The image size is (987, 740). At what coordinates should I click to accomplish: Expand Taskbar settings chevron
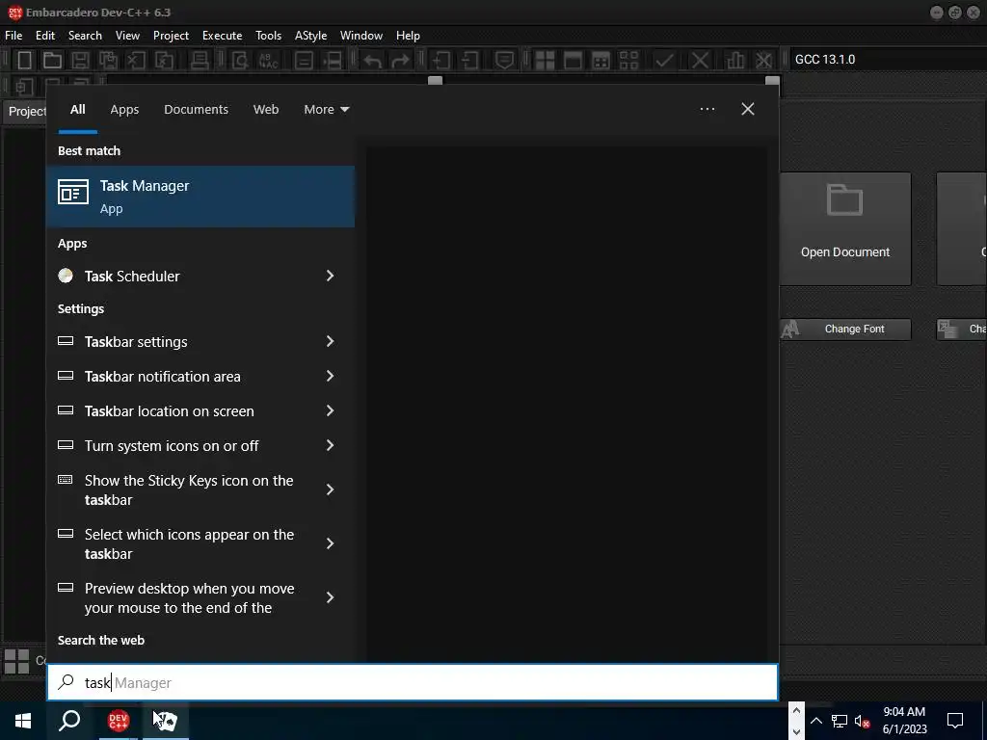330,341
